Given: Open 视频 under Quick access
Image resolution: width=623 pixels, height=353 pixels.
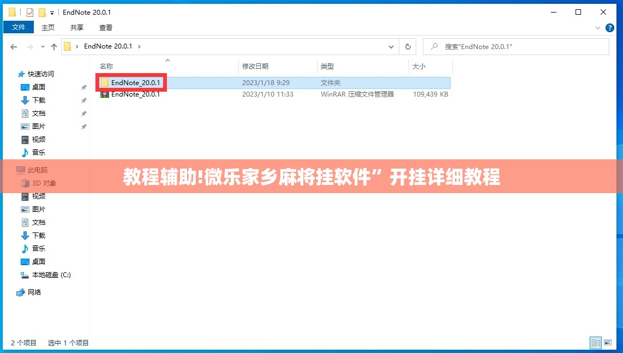Looking at the screenshot, I should (39, 140).
